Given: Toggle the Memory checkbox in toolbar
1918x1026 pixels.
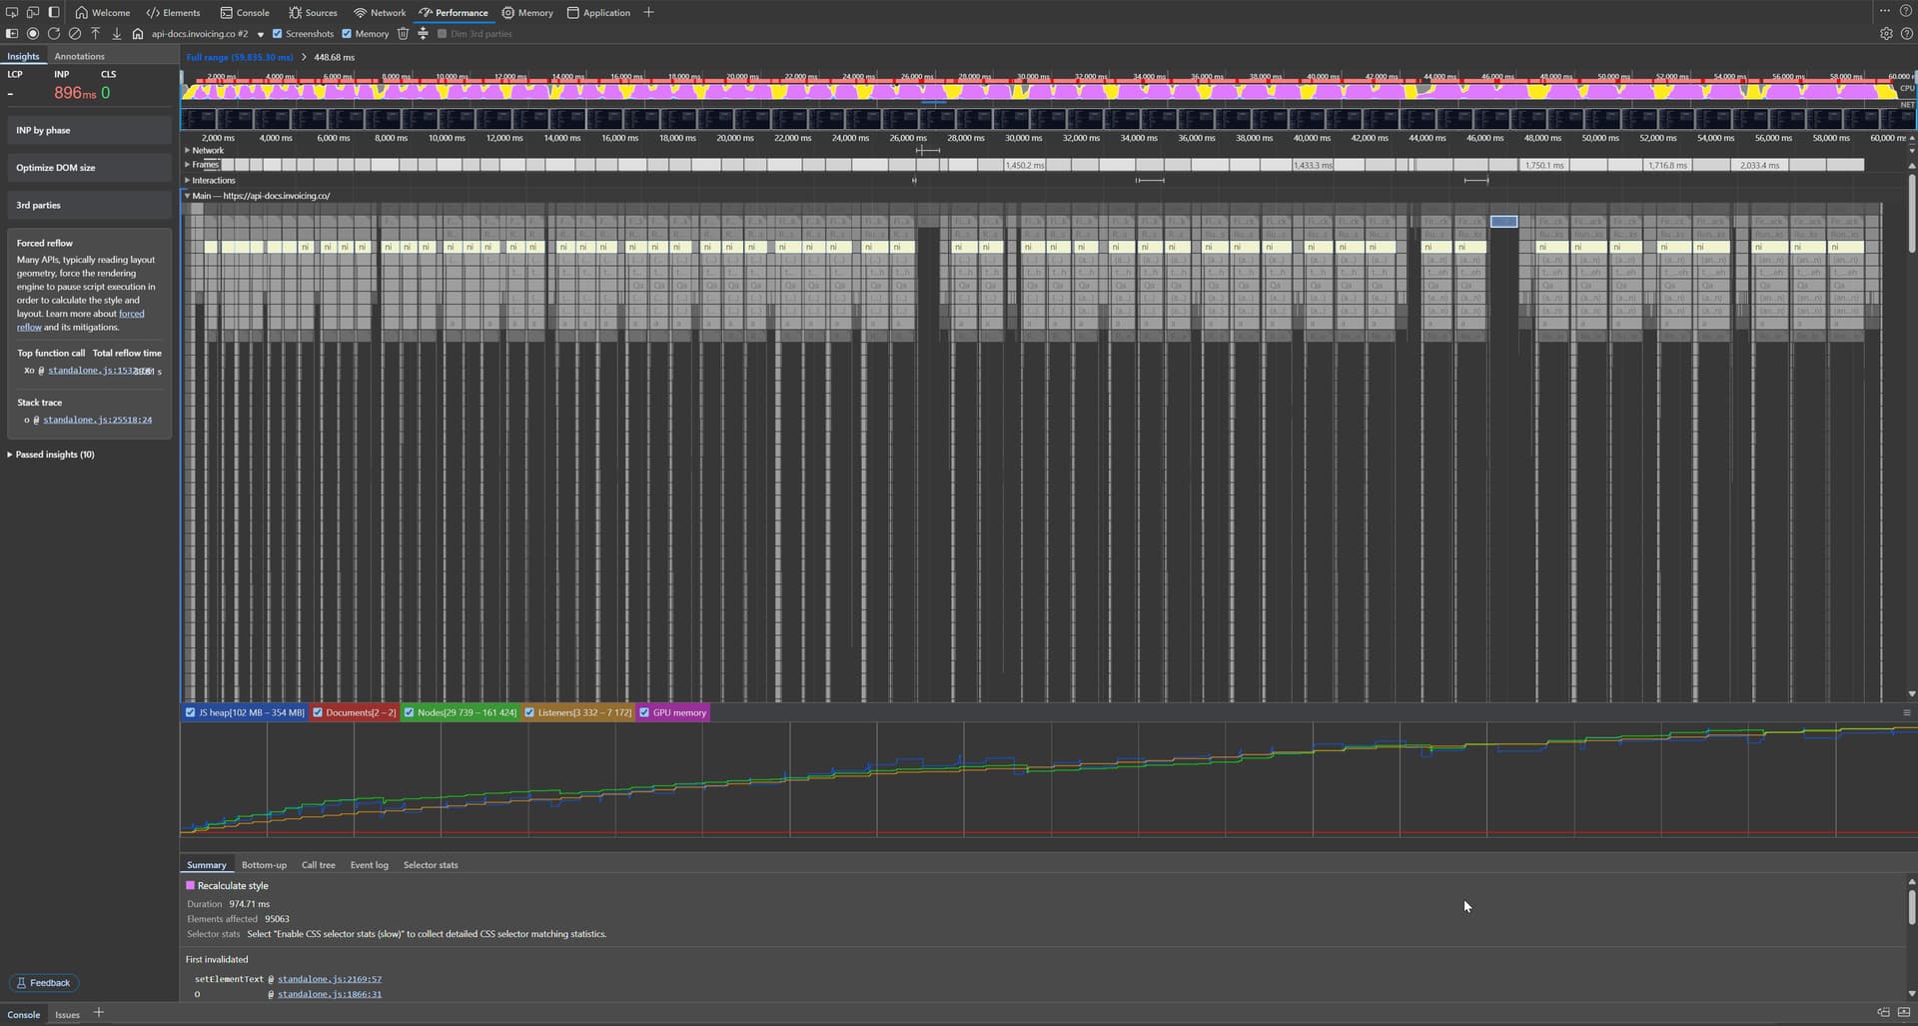Looking at the screenshot, I should [347, 33].
